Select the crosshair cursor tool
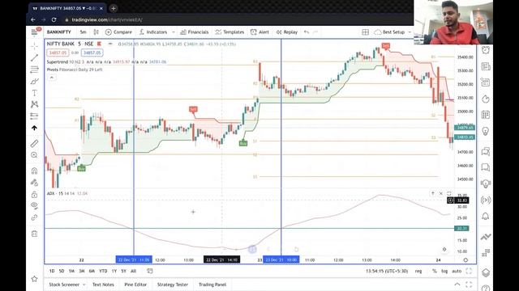This screenshot has width=519, height=291. click(x=34, y=46)
